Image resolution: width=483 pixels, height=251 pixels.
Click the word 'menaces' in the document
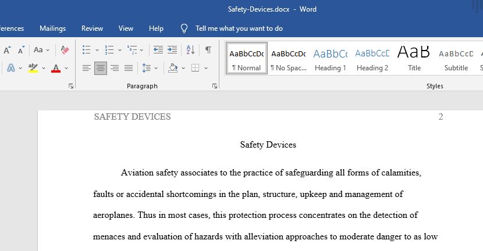point(109,236)
